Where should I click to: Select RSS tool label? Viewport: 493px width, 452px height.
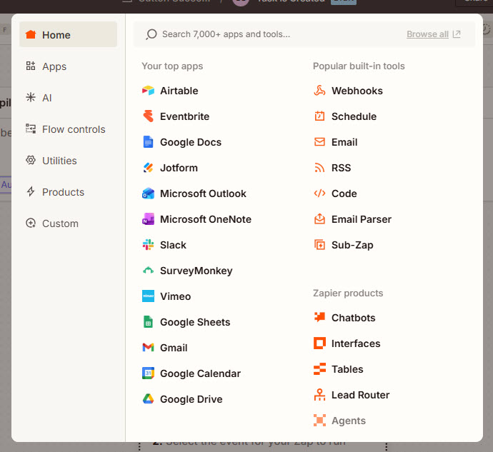click(x=341, y=168)
